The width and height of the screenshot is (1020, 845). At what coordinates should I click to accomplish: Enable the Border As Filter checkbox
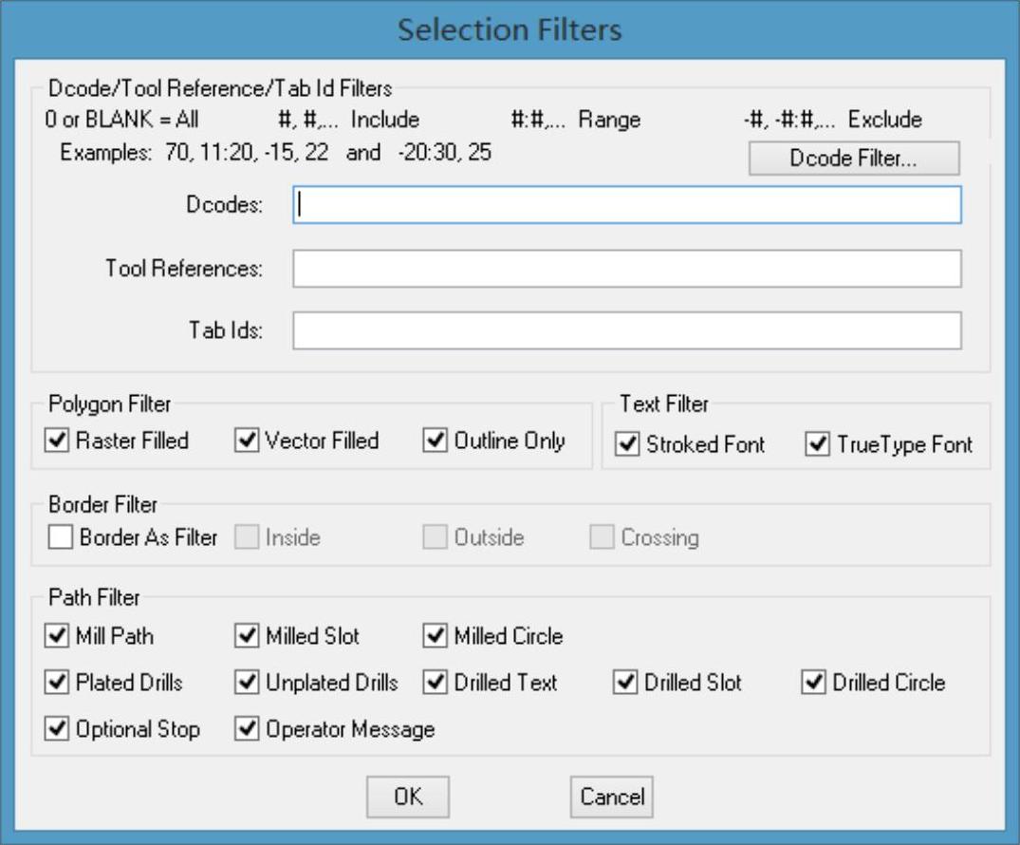(61, 537)
